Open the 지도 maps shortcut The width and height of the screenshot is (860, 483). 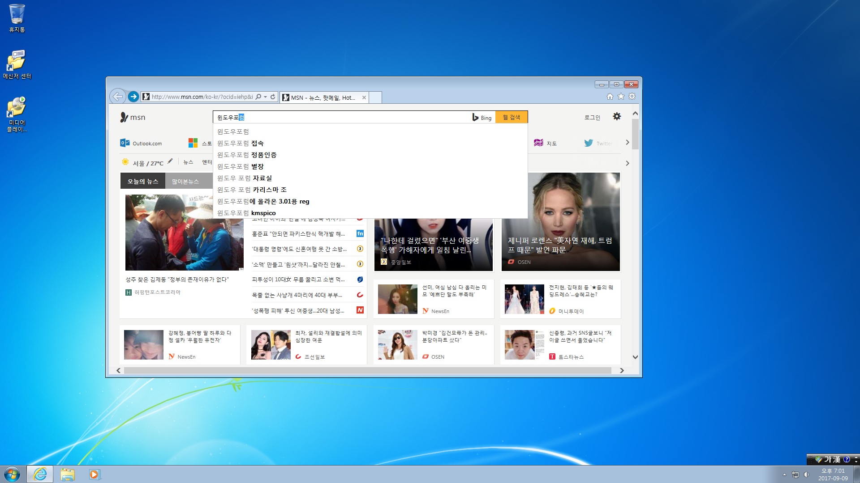pyautogui.click(x=545, y=143)
